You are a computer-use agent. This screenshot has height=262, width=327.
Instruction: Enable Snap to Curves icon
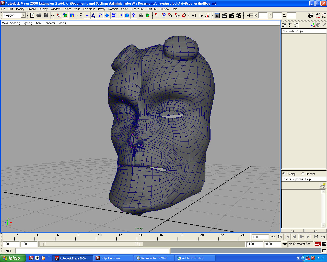click(x=164, y=15)
